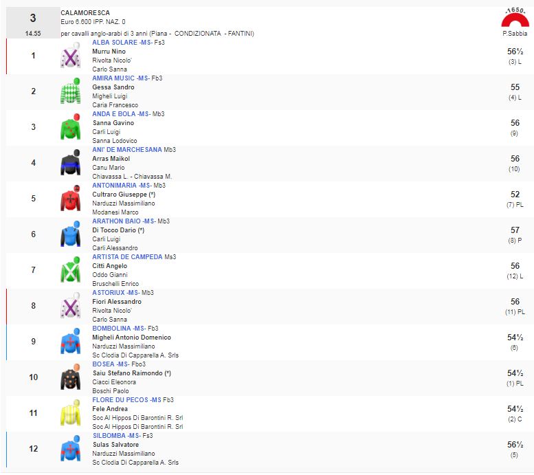
Task: Click the green checkered silks for Amira Music
Action: pos(70,92)
